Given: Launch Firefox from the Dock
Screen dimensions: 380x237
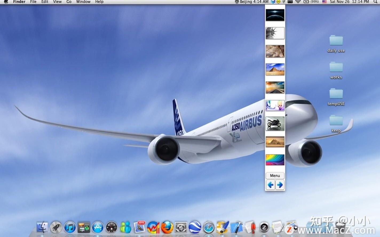Looking at the screenshot, I should (167, 227).
